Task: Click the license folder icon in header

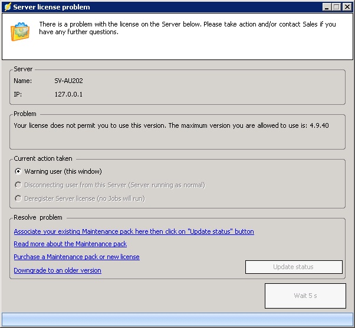Action: (21, 31)
